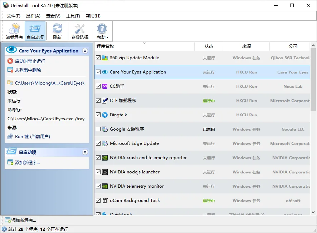Screen dimensions: 317x233
Task: Click the CTF 加载程序 pen icon
Action: (x=105, y=100)
